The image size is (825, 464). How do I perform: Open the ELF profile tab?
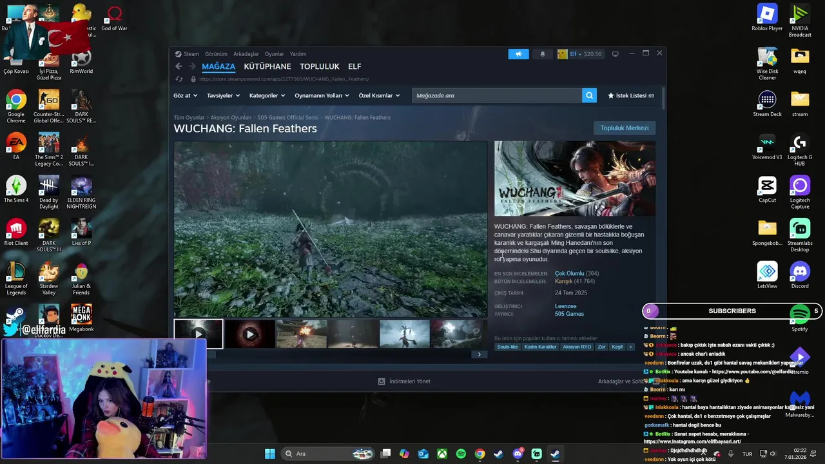[354, 66]
